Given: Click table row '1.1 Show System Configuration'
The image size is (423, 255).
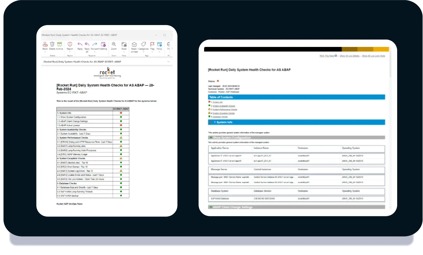Looking at the screenshot, I should click(x=93, y=117).
